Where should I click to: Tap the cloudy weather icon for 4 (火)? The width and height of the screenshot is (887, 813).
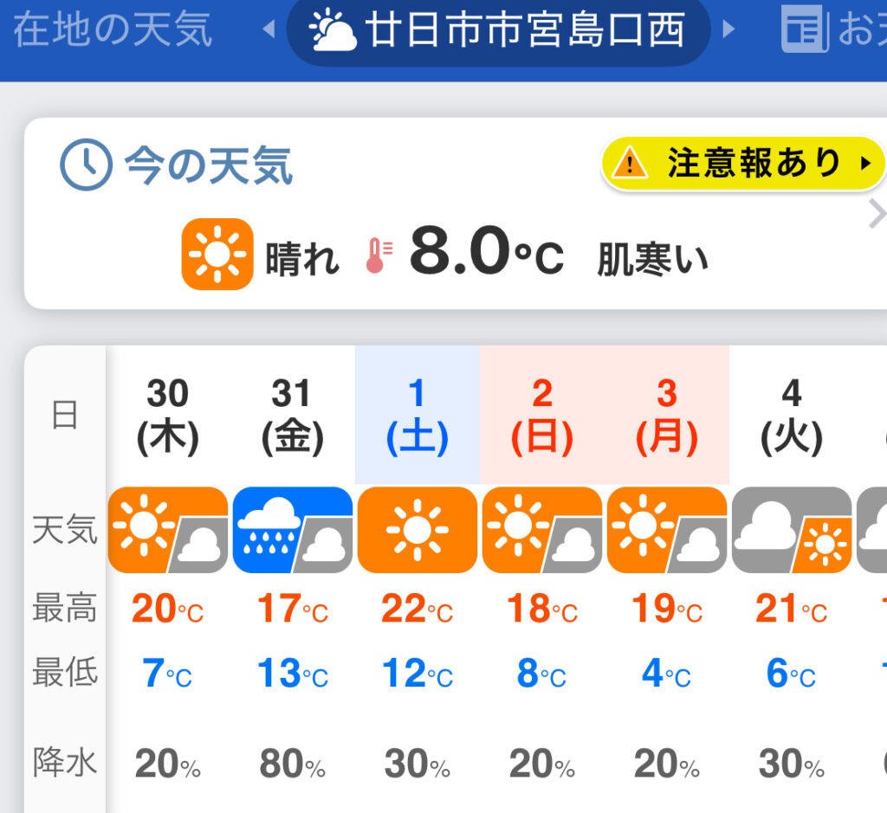coord(791,530)
